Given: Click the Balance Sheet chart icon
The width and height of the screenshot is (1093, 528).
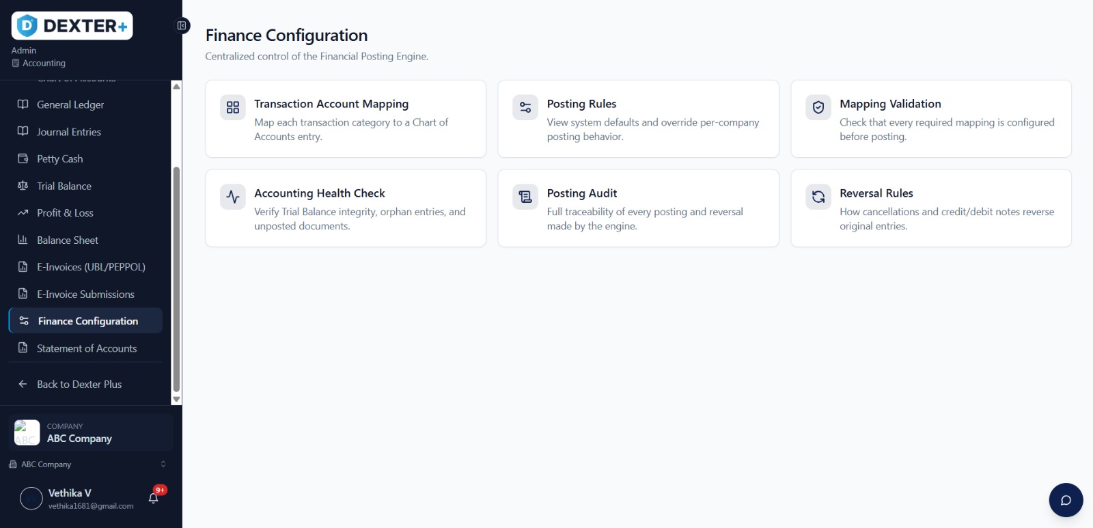Looking at the screenshot, I should (23, 240).
